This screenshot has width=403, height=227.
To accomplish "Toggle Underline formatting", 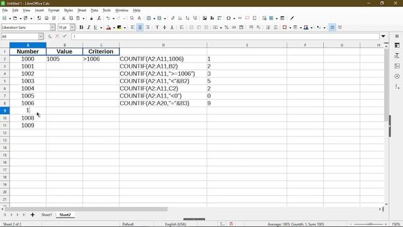I will coord(96,27).
